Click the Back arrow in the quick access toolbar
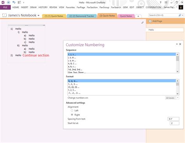Viewport: 185px width, 143px height. click(x=9, y=2)
